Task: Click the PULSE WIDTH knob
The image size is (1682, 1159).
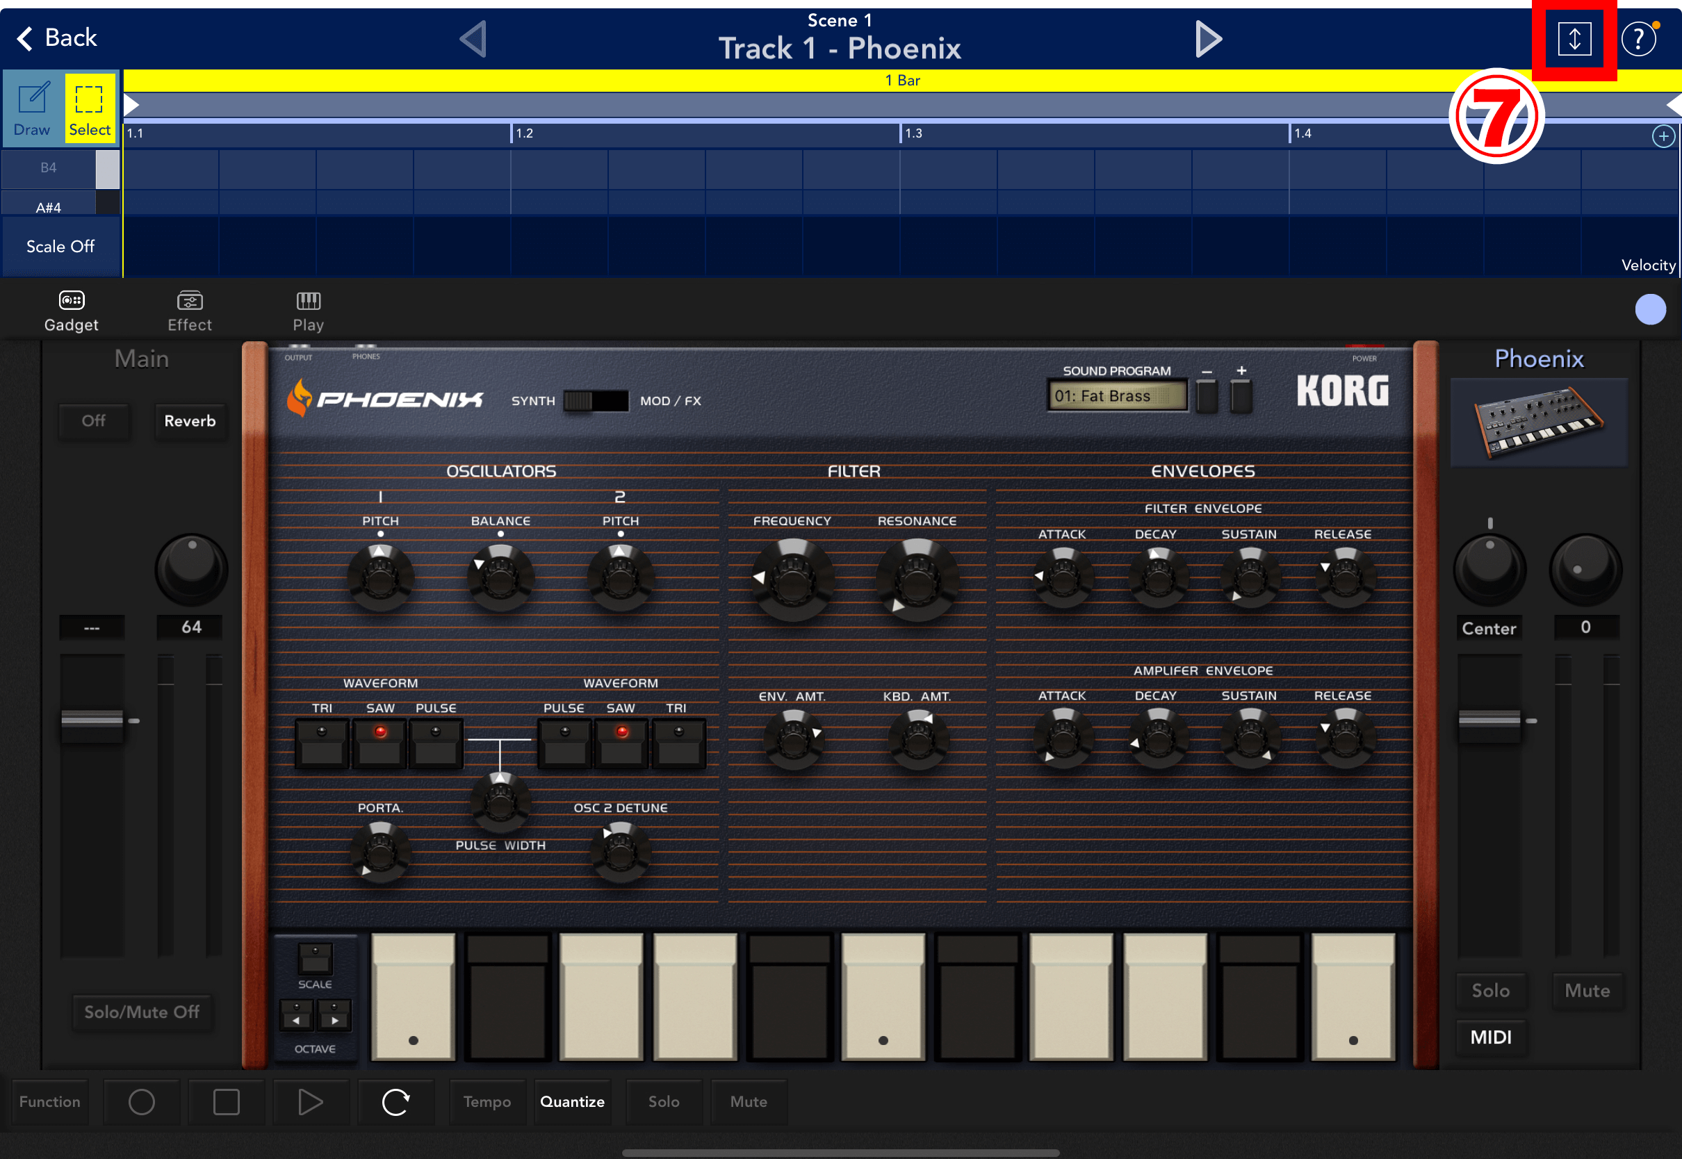Action: (500, 802)
